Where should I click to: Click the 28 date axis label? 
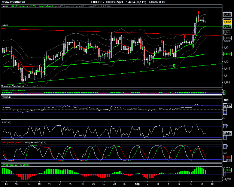tap(114, 184)
